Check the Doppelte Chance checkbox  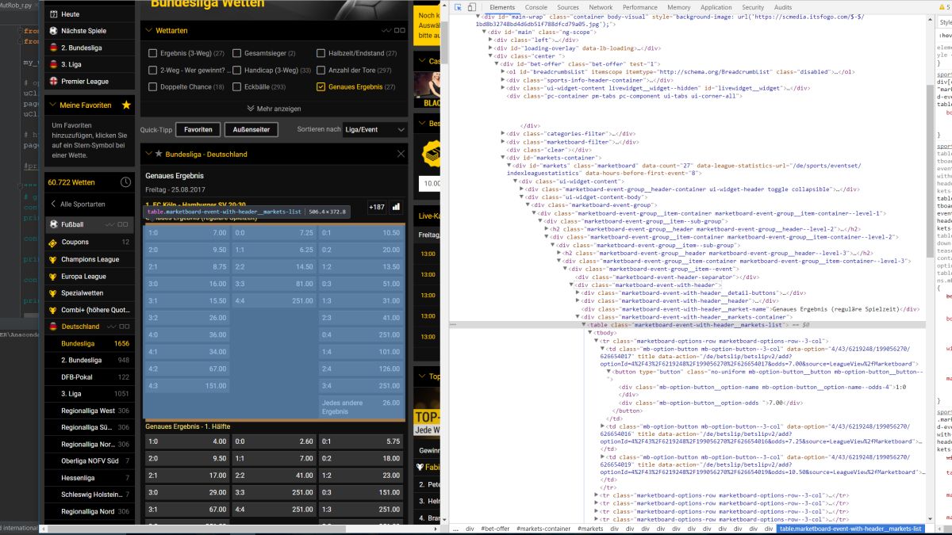[x=153, y=86]
